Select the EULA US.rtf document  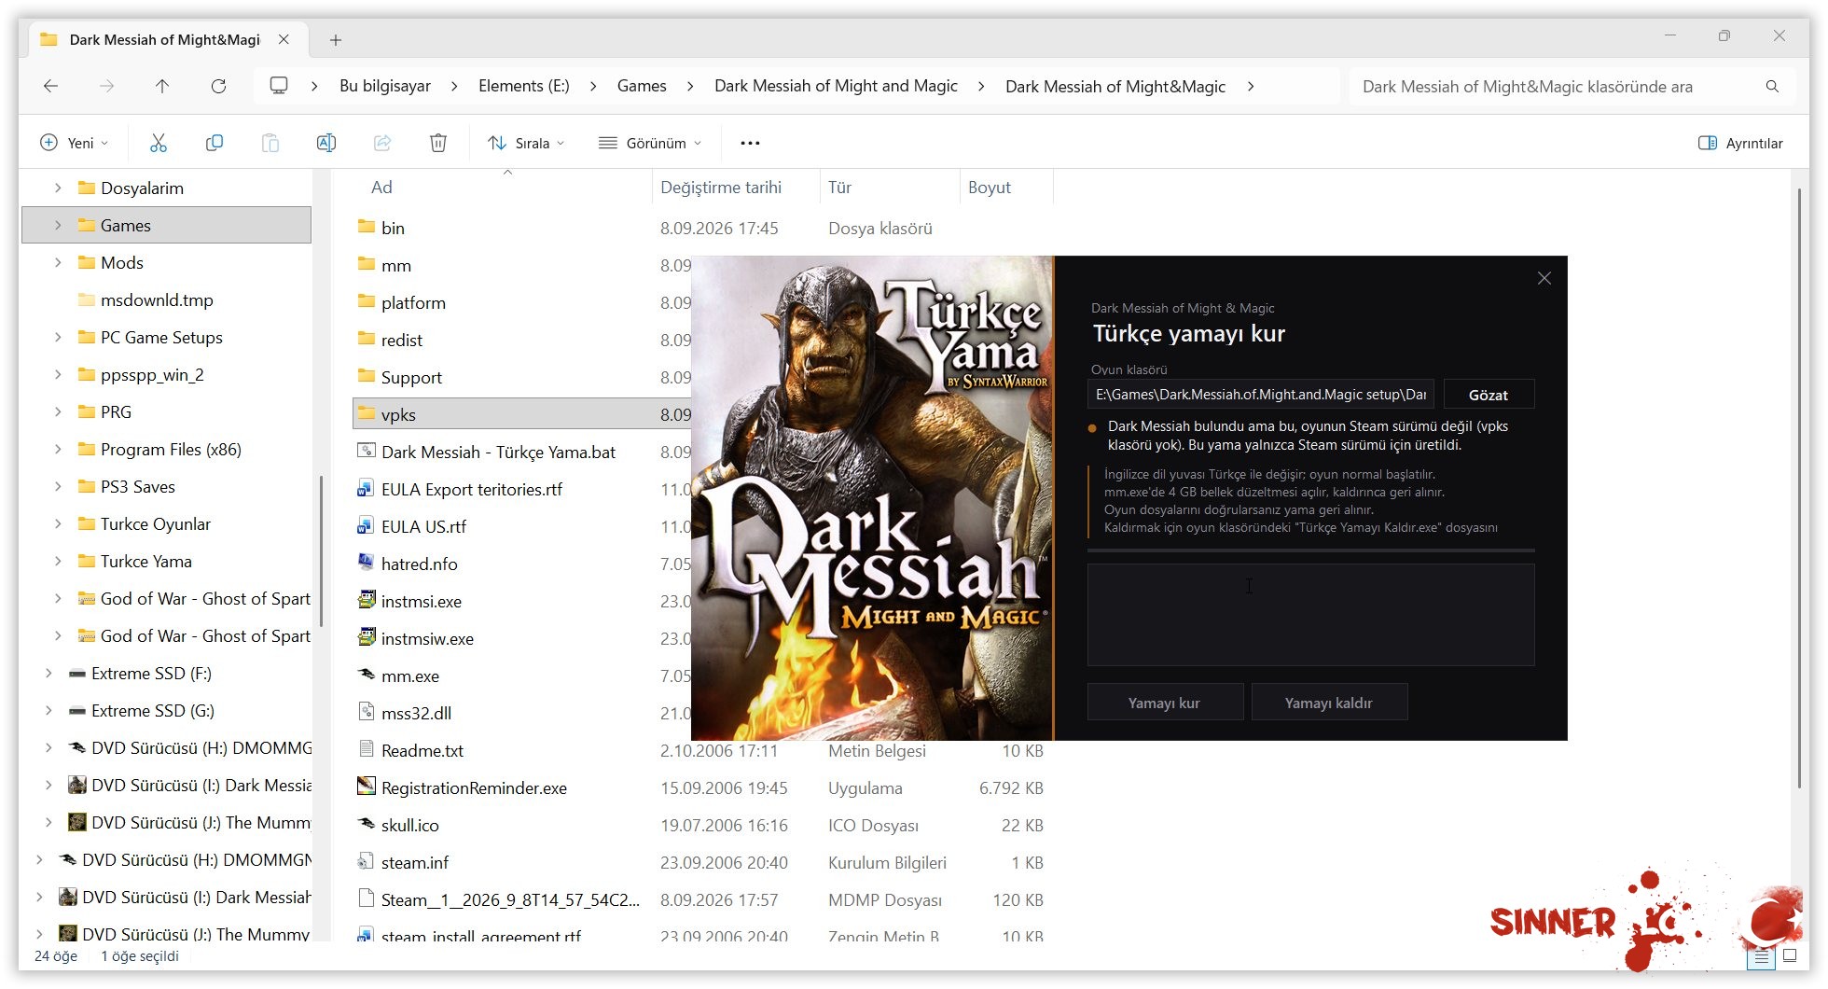pyautogui.click(x=423, y=526)
